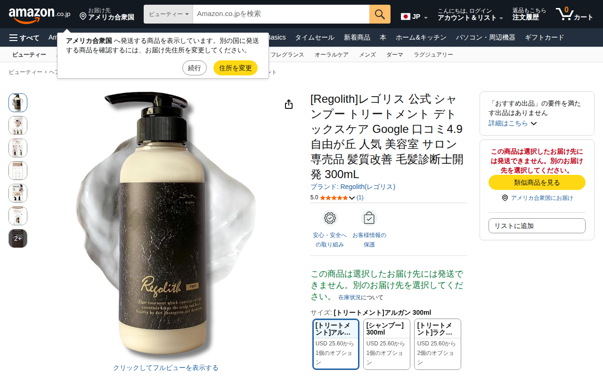Open タイムセール in the navigation bar
Image resolution: width=603 pixels, height=377 pixels.
(x=315, y=38)
